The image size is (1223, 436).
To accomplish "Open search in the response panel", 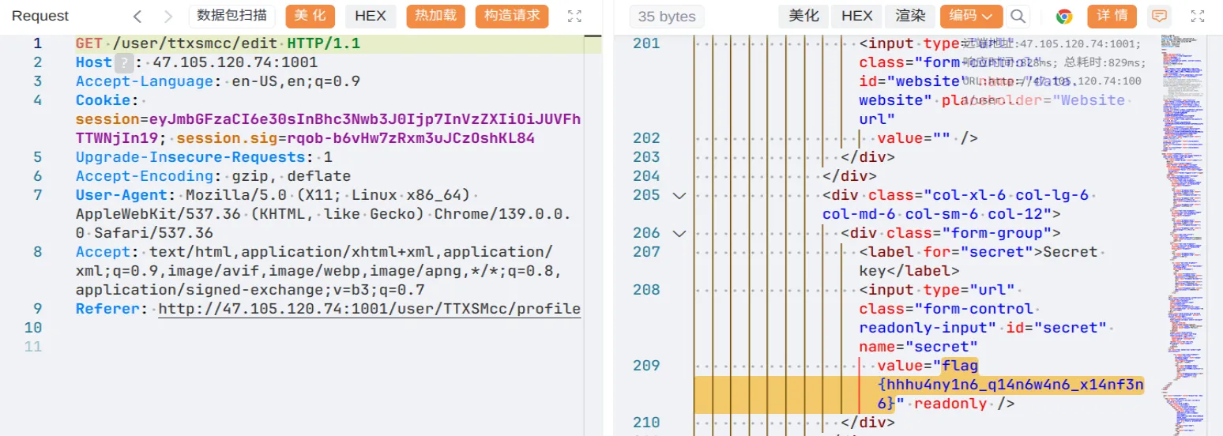I will pyautogui.click(x=1018, y=17).
